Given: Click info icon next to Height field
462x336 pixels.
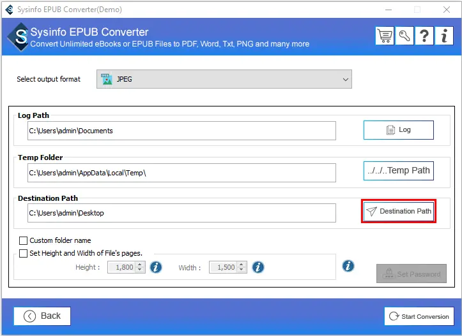Looking at the screenshot, I should point(156,267).
